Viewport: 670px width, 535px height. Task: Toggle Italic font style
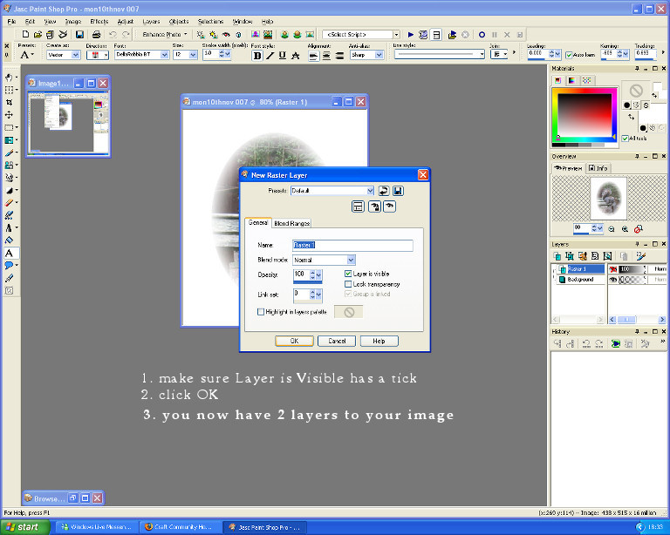[270, 56]
